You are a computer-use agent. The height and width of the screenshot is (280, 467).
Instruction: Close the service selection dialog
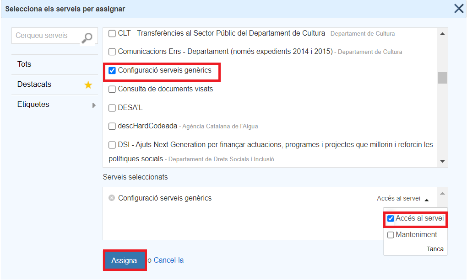click(x=459, y=9)
